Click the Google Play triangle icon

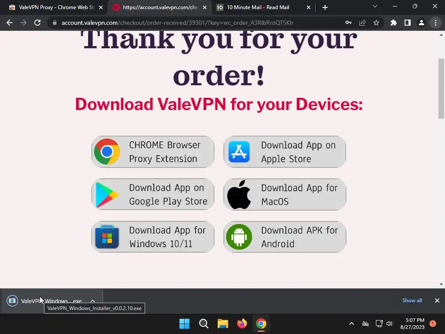pos(107,195)
